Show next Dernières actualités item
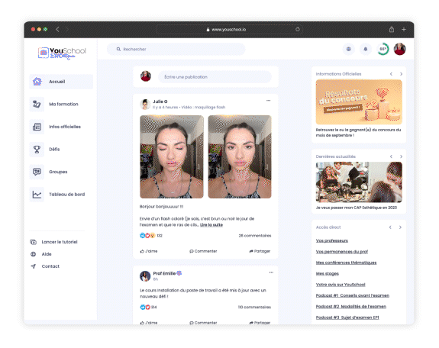Image resolution: width=439 pixels, height=348 pixels. pos(401,156)
